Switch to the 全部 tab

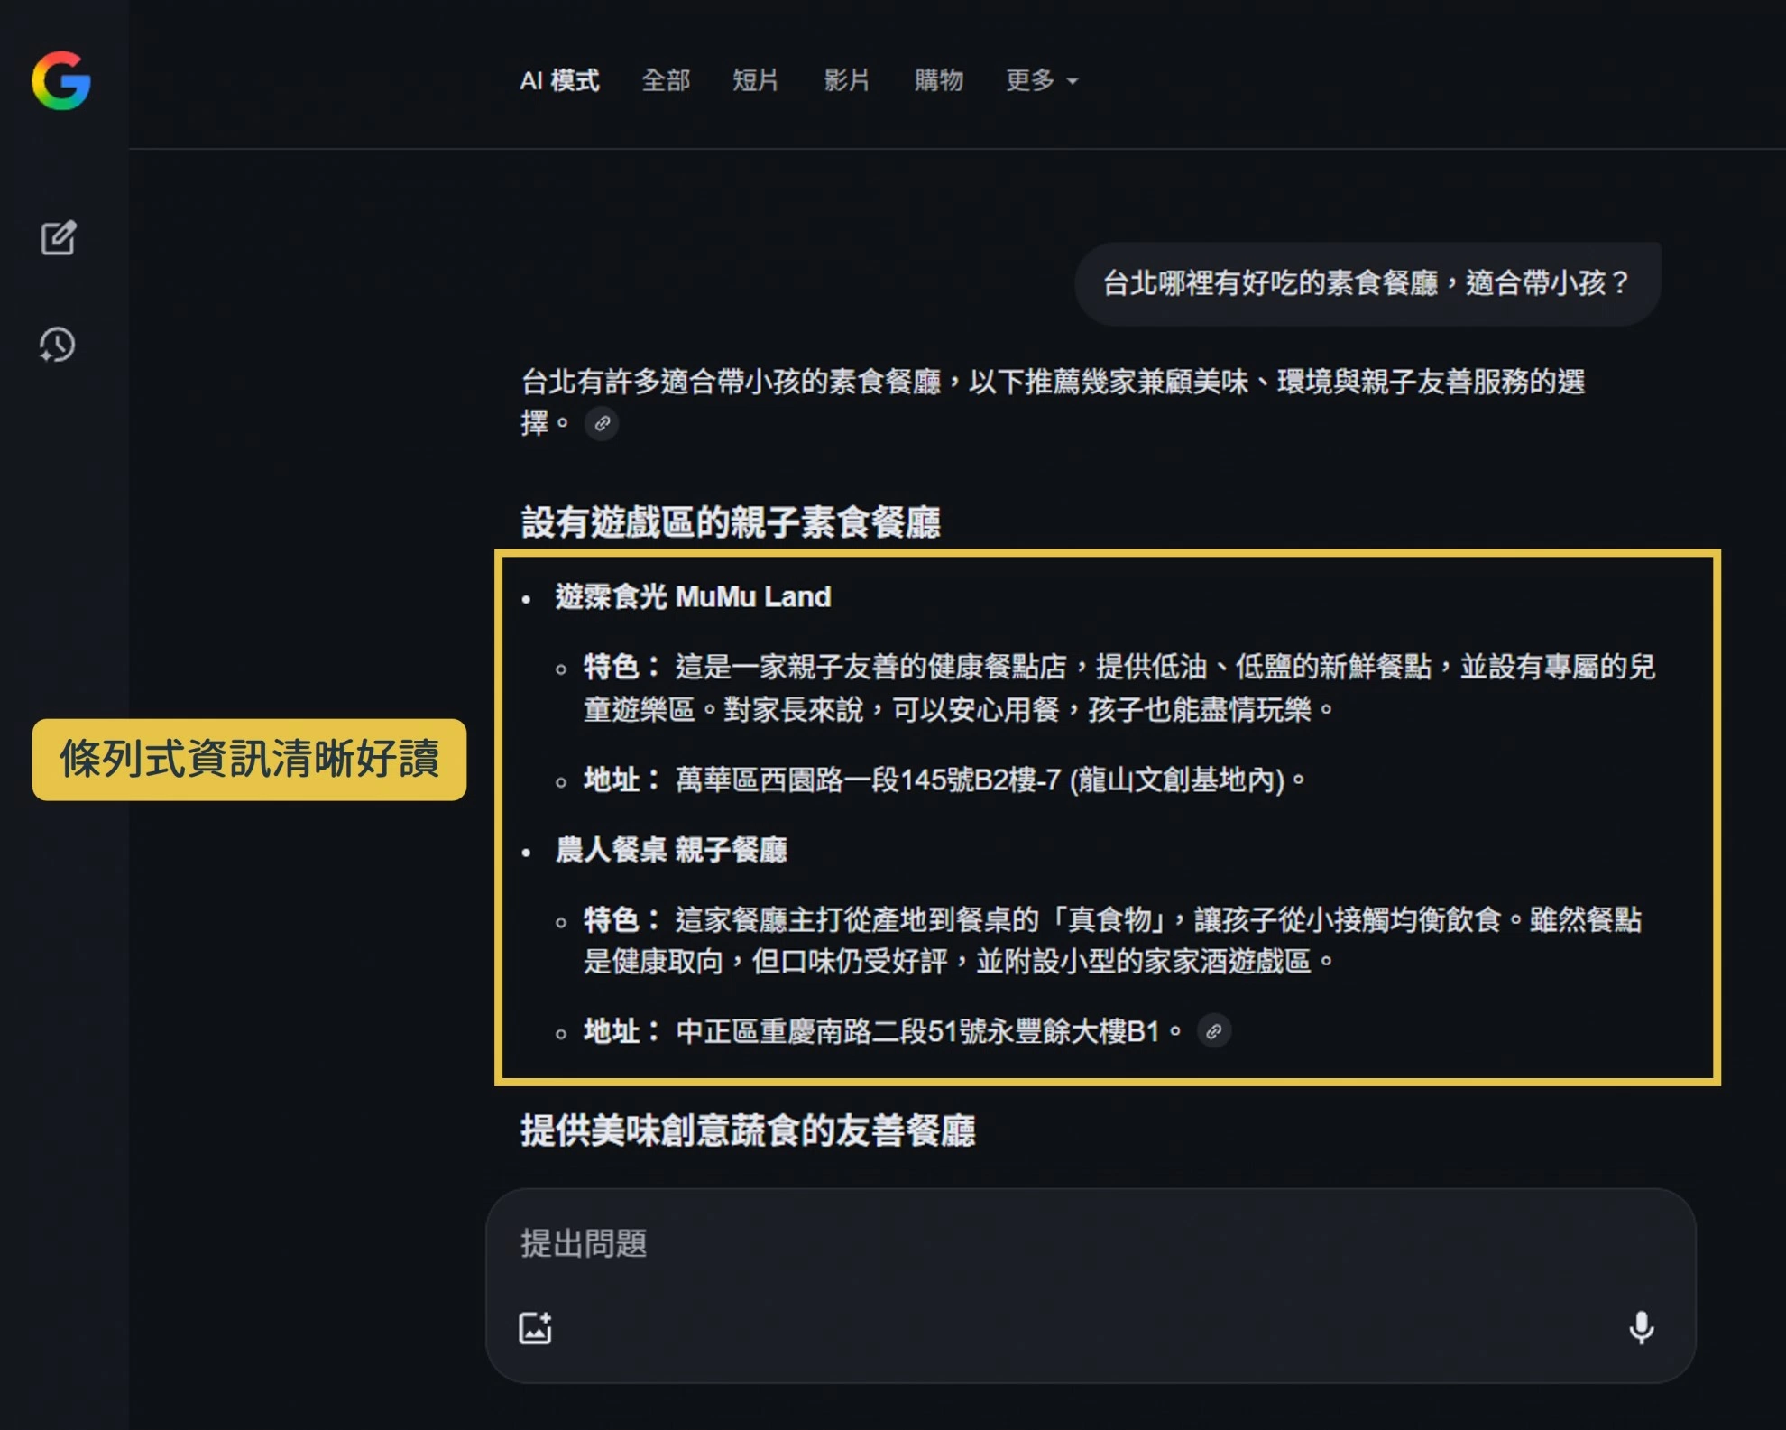pyautogui.click(x=666, y=80)
